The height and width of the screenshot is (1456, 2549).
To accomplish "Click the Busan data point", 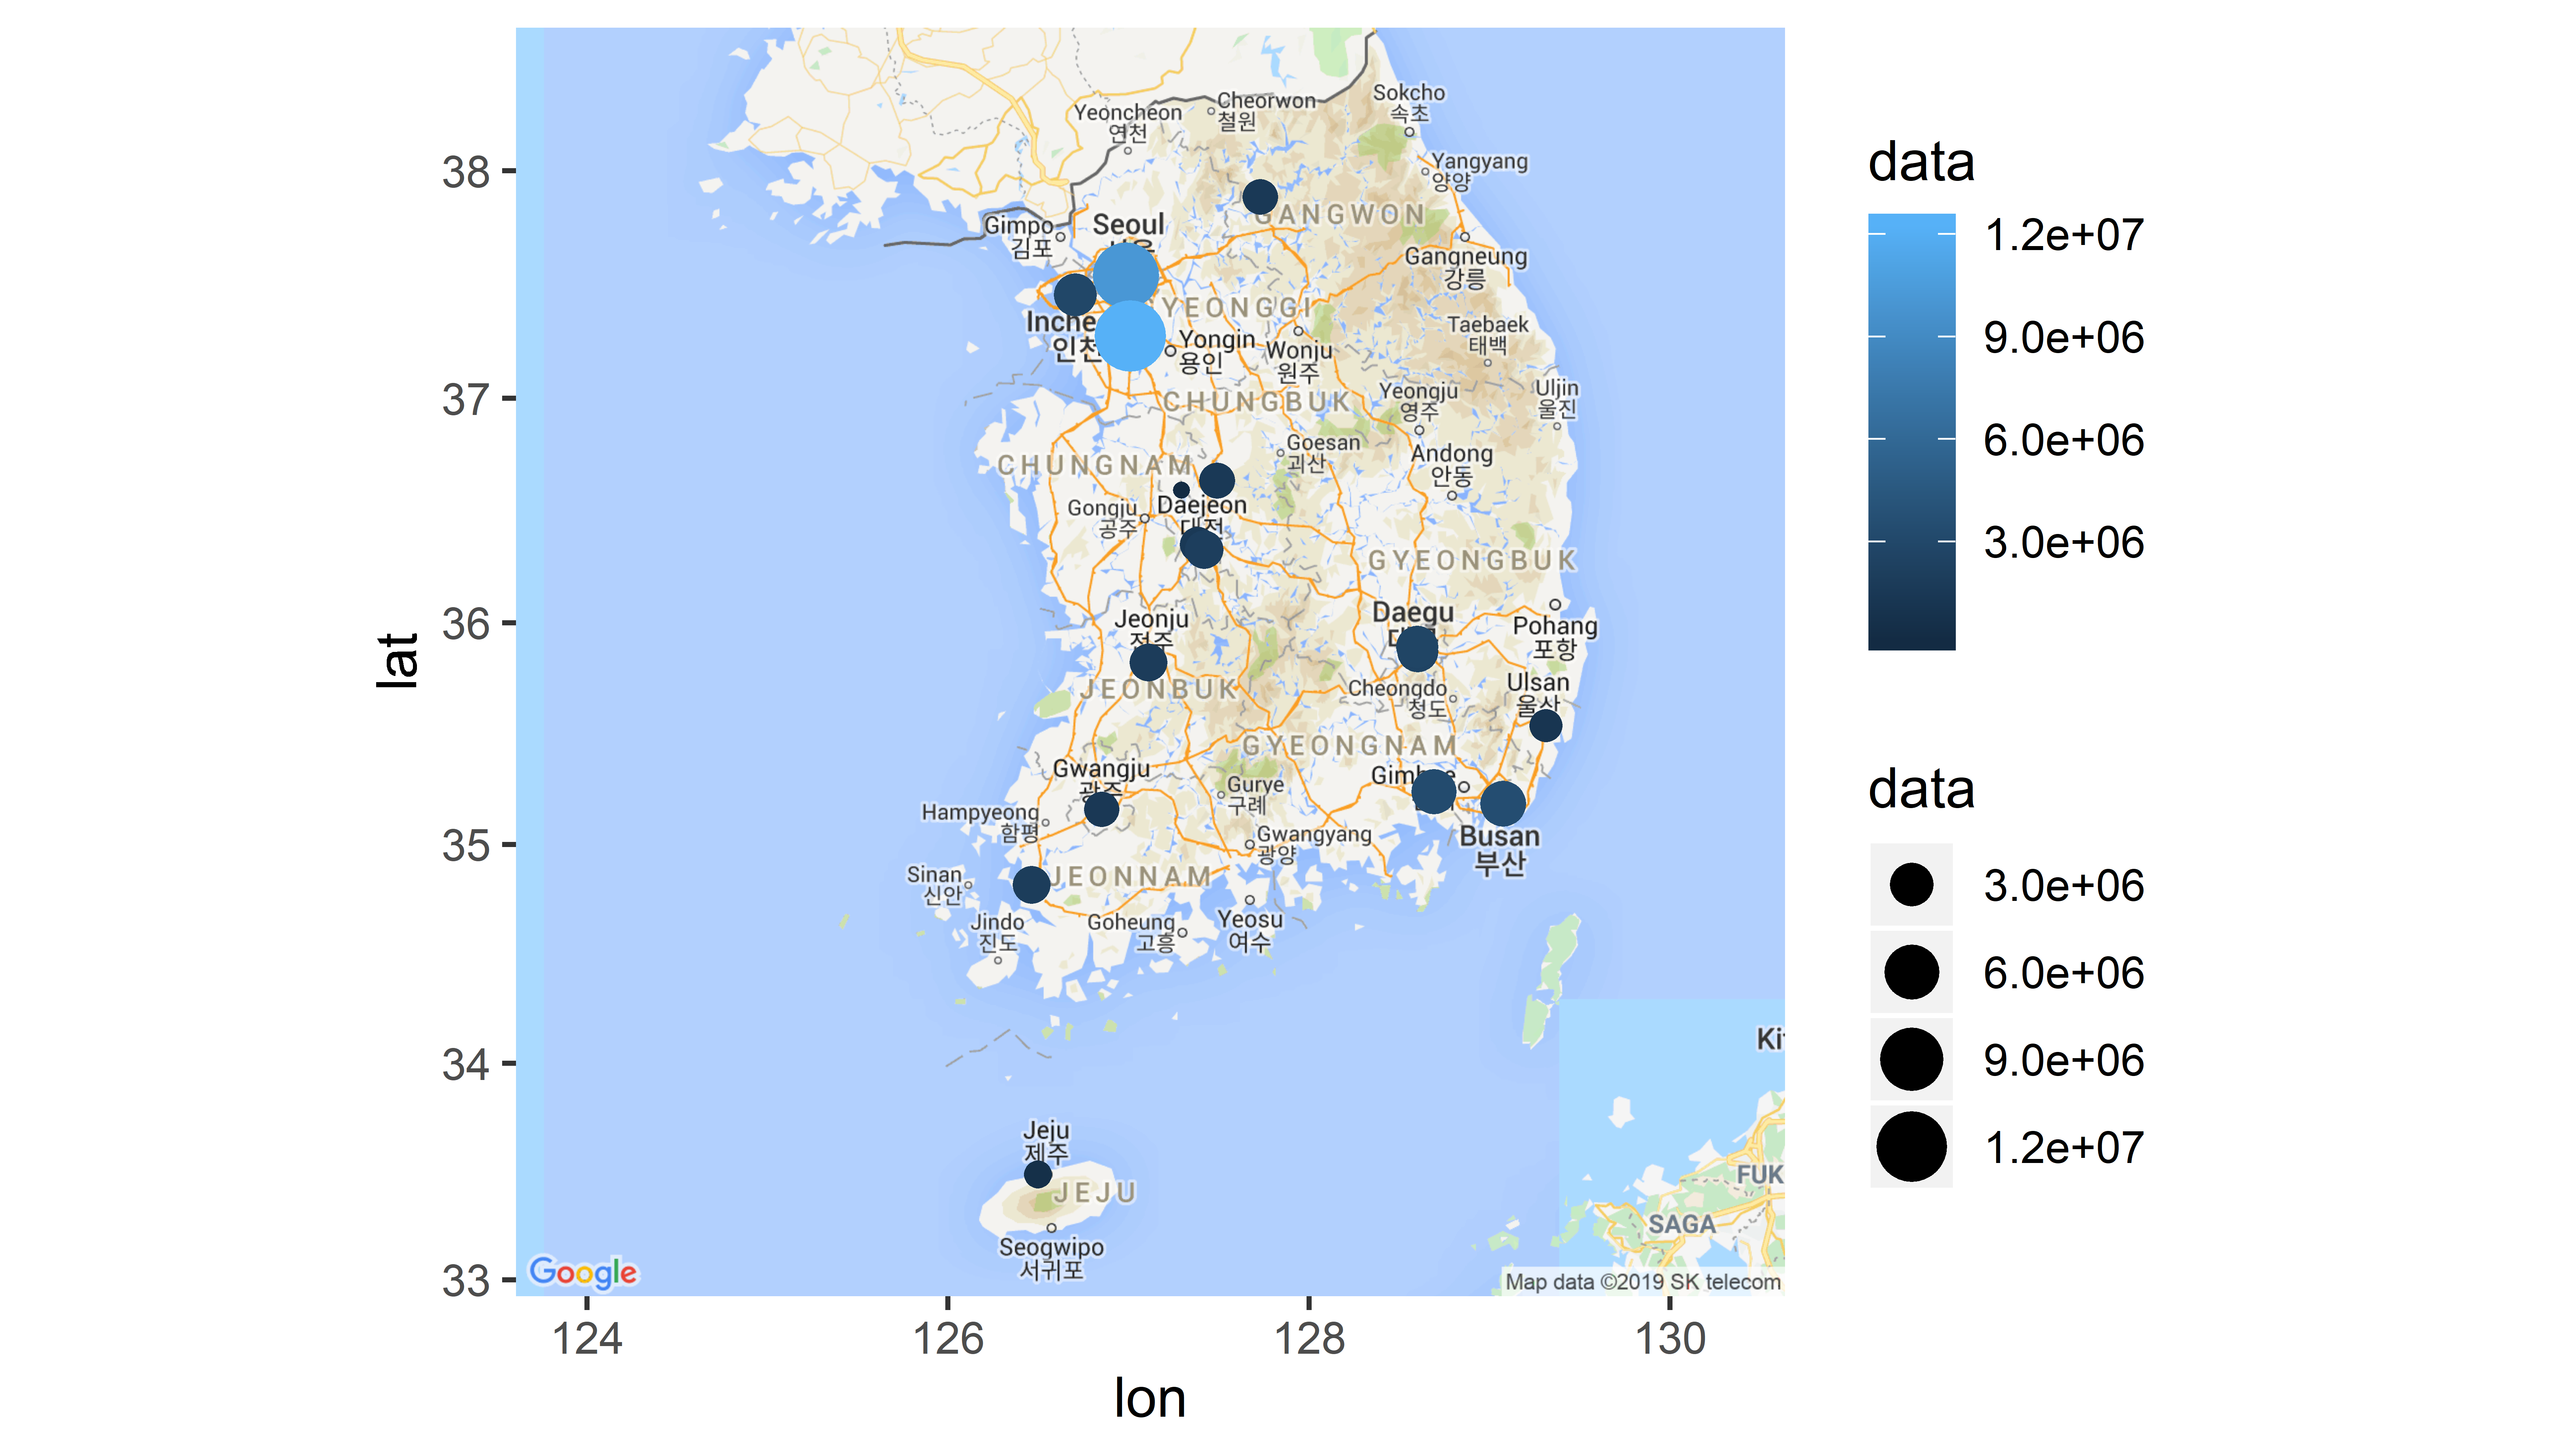I will 1502,803.
